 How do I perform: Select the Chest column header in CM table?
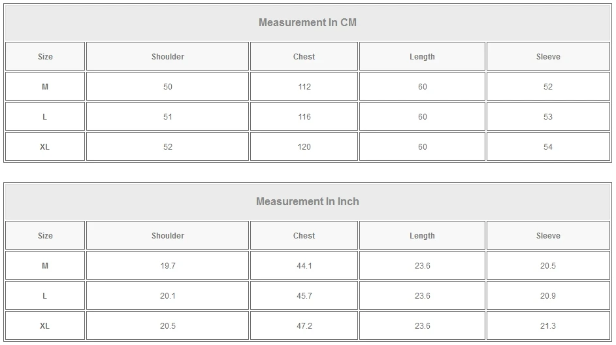coord(304,57)
